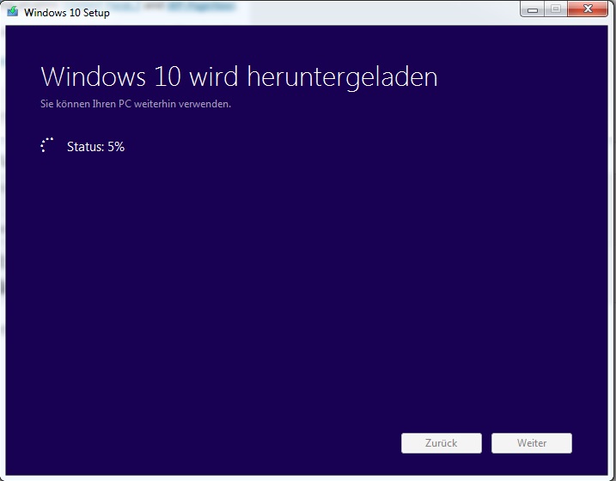The height and width of the screenshot is (481, 616).
Task: Click the Zurück button
Action: (442, 443)
